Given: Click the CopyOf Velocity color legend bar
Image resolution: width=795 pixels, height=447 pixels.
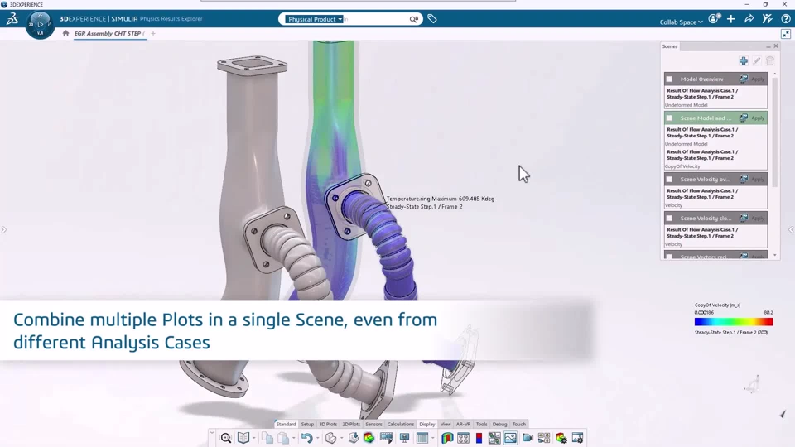Looking at the screenshot, I should click(734, 322).
